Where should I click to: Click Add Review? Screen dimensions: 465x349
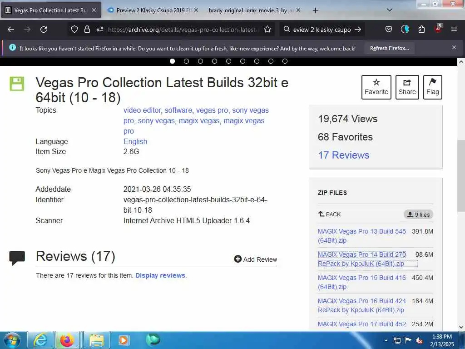(x=255, y=259)
